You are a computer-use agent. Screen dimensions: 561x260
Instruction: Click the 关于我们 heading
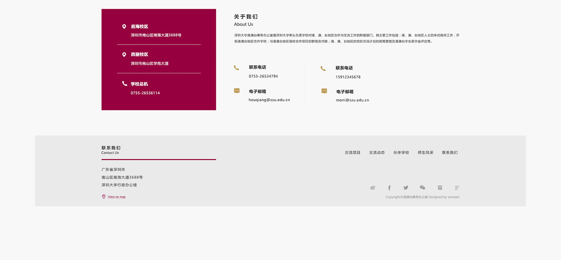pyautogui.click(x=246, y=16)
